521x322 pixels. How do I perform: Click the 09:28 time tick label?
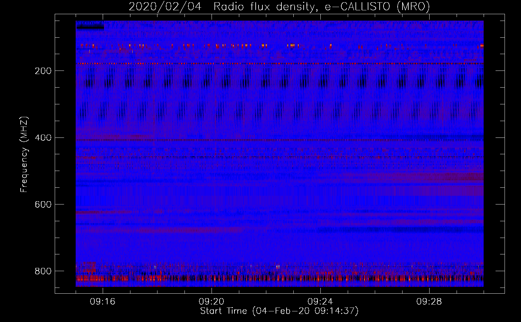click(429, 302)
